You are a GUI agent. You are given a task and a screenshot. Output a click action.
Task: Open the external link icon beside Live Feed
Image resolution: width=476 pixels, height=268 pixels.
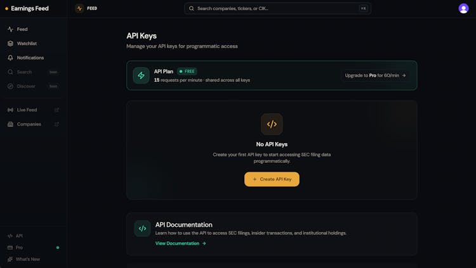(x=56, y=110)
